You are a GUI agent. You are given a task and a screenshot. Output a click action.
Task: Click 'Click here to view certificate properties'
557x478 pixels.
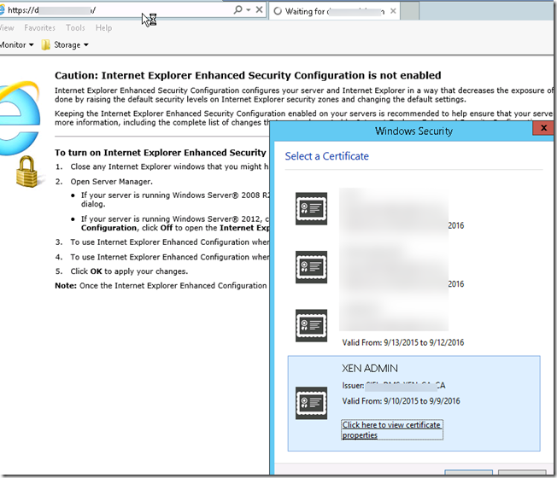click(x=392, y=429)
